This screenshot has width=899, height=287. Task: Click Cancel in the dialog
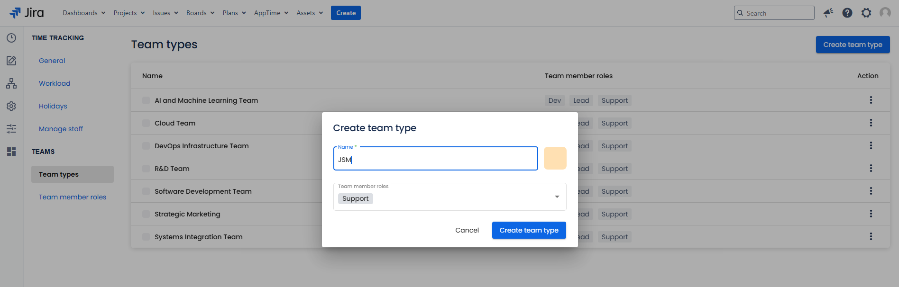tap(467, 230)
